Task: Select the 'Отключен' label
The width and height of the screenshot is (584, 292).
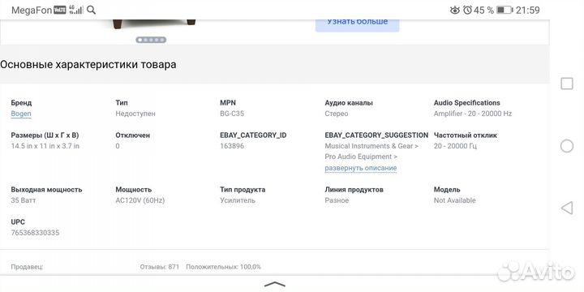Action: [132, 135]
